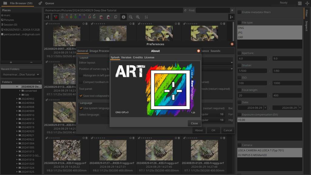
Task: Select the Splash tab in About
Action: 115,57
